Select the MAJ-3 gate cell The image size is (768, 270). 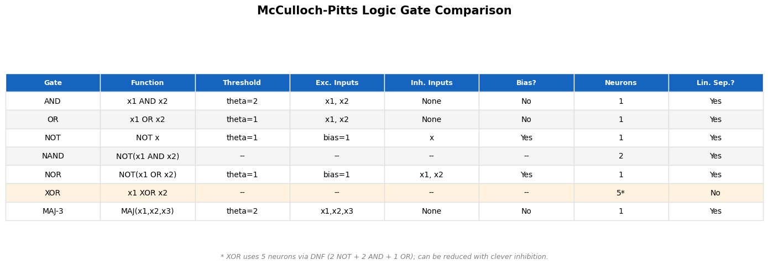[x=53, y=211]
